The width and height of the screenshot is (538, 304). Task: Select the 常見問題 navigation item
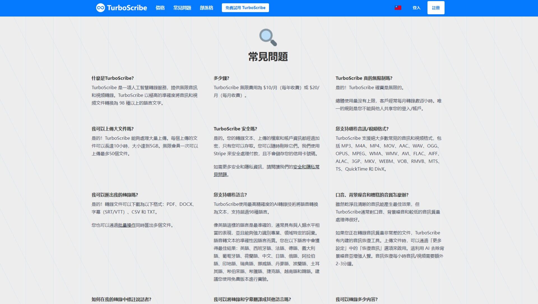click(182, 8)
